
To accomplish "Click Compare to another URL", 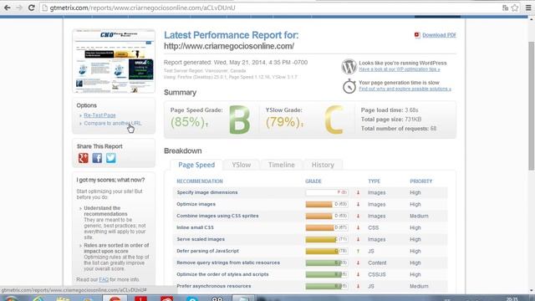I will 113,123.
